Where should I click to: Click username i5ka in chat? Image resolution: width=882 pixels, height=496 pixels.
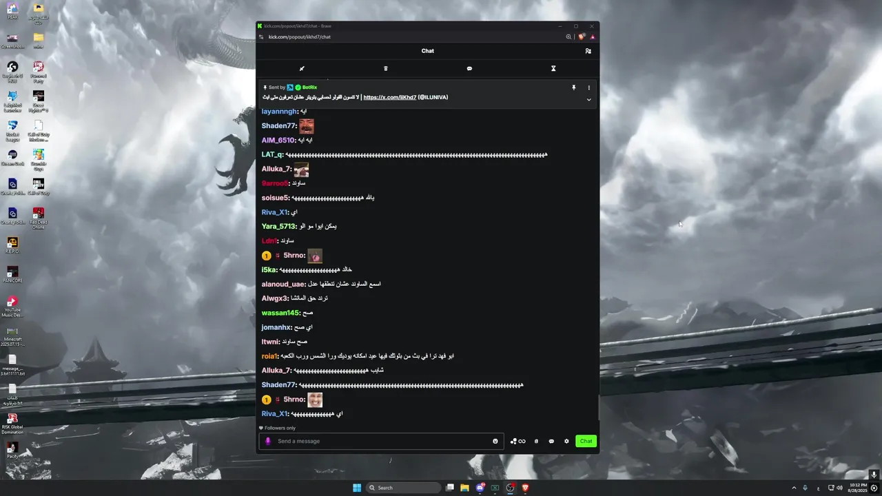point(269,270)
